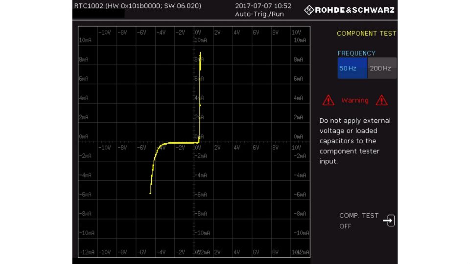
Task: Click the RTC1002 firmware version text
Action: coord(138,6)
